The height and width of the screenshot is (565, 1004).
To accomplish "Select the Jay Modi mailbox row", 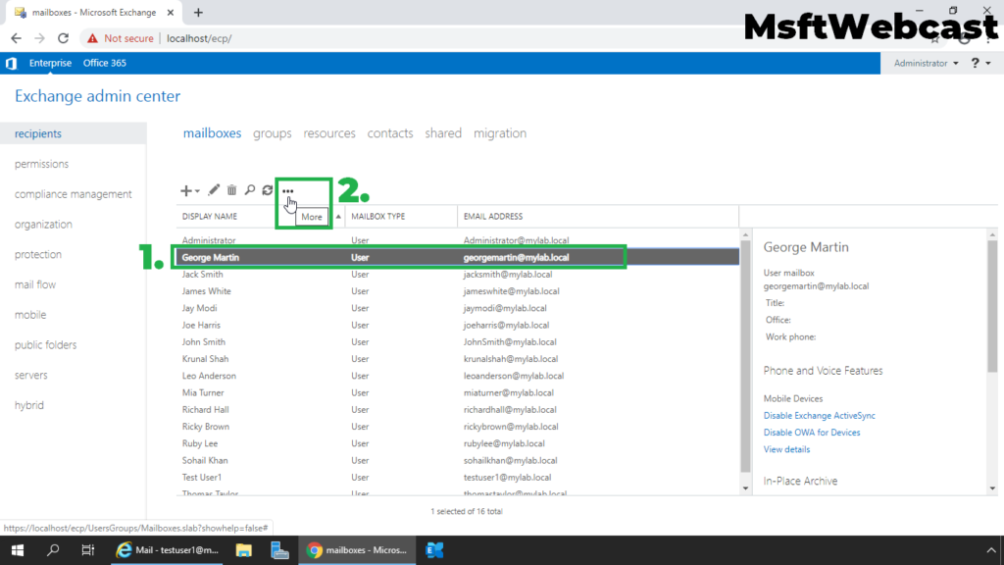I will (x=457, y=308).
